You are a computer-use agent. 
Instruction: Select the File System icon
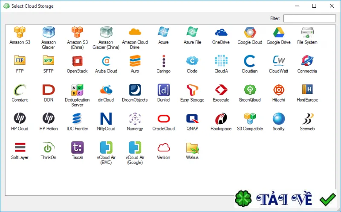point(307,32)
